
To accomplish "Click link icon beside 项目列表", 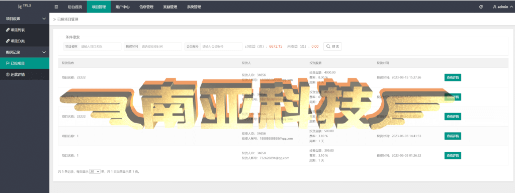I will pyautogui.click(x=8, y=30).
